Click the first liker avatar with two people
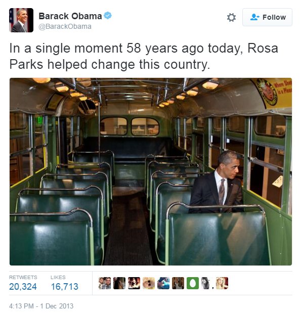 (105, 283)
